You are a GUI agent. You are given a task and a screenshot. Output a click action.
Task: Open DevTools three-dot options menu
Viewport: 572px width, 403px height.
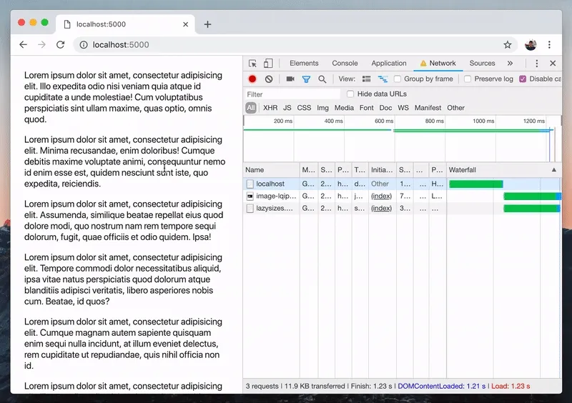click(x=537, y=64)
